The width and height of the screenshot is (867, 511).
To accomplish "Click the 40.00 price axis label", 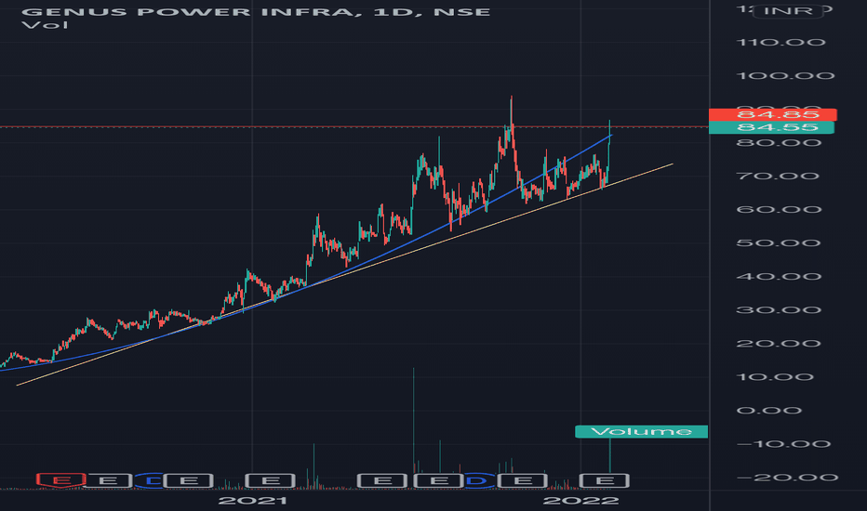I will [779, 276].
